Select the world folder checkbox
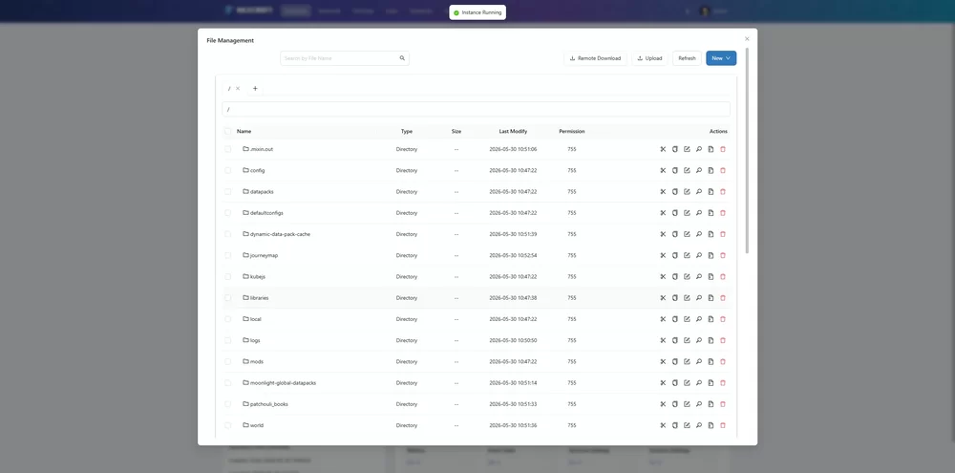 coord(228,425)
